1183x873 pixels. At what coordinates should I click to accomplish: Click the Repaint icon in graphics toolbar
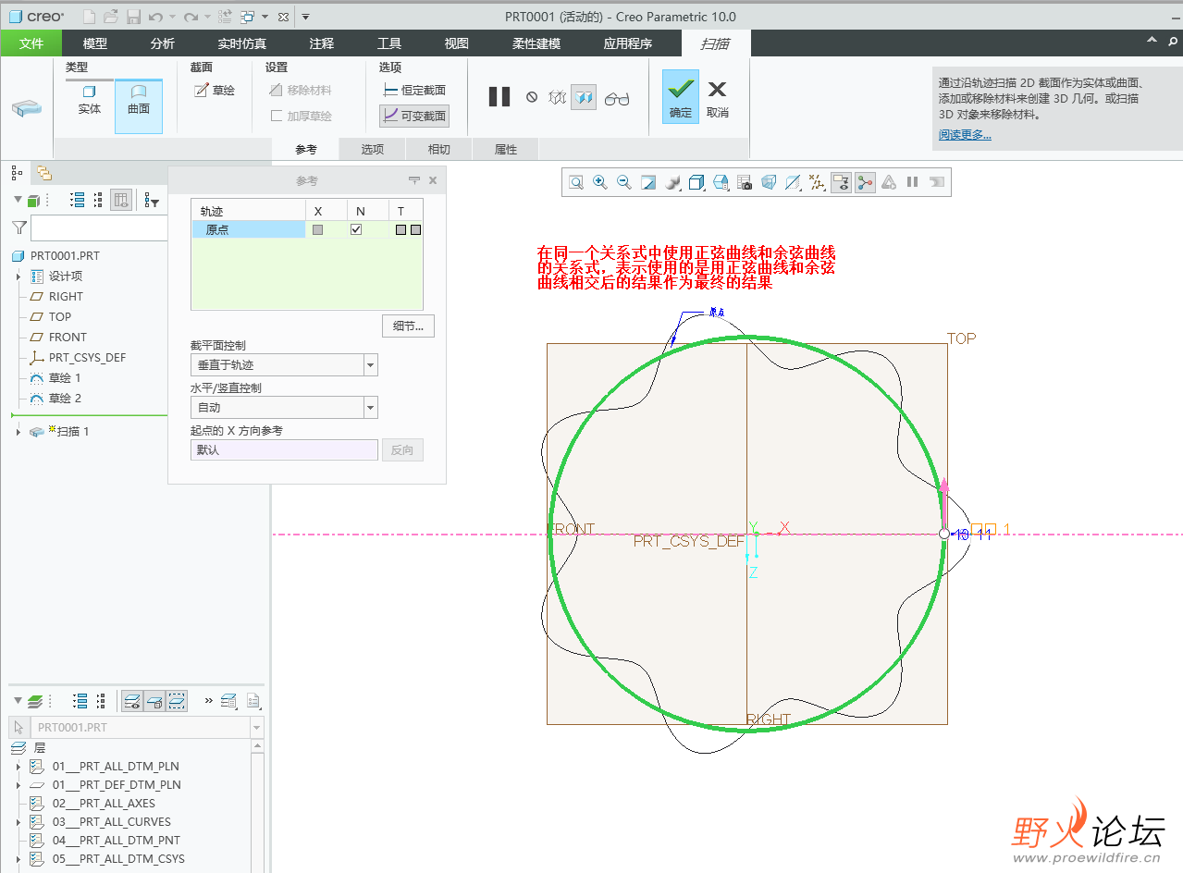tap(648, 182)
